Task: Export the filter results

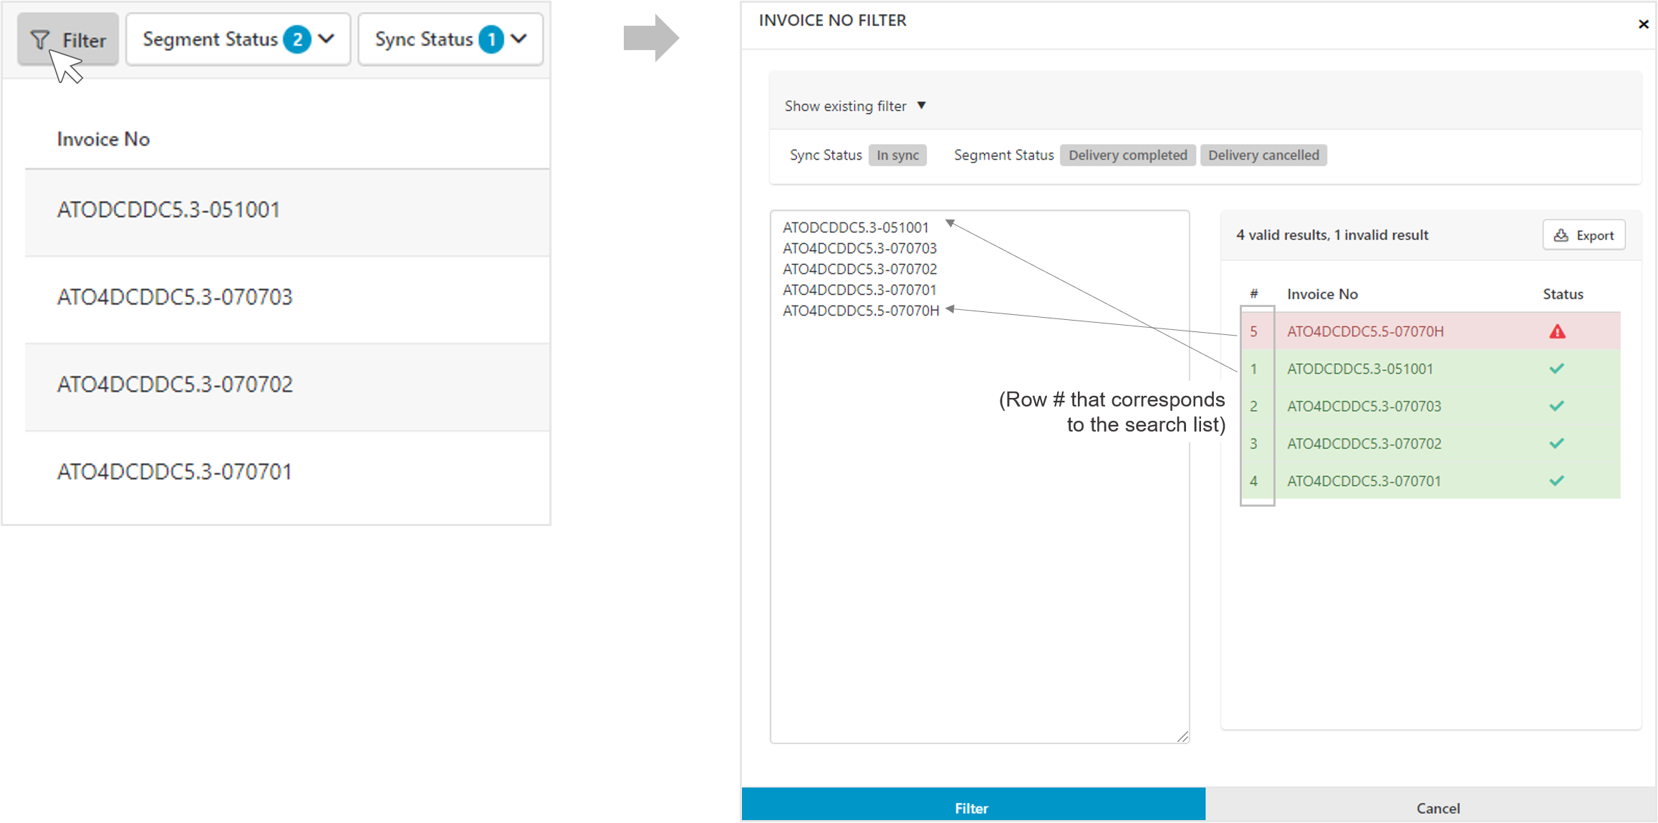Action: tap(1584, 235)
